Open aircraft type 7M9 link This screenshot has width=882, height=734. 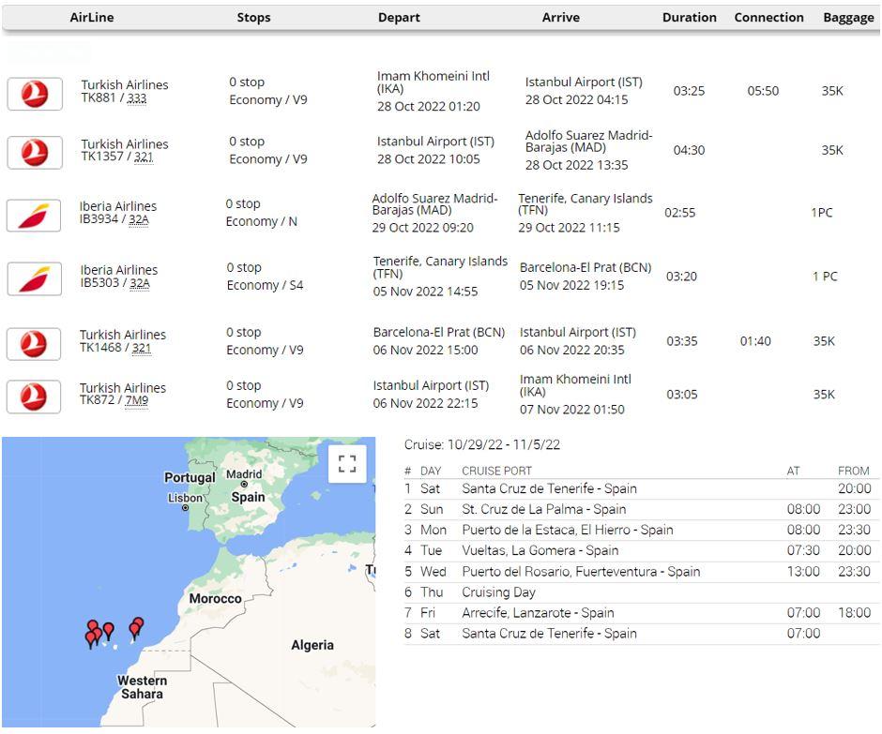click(x=136, y=401)
